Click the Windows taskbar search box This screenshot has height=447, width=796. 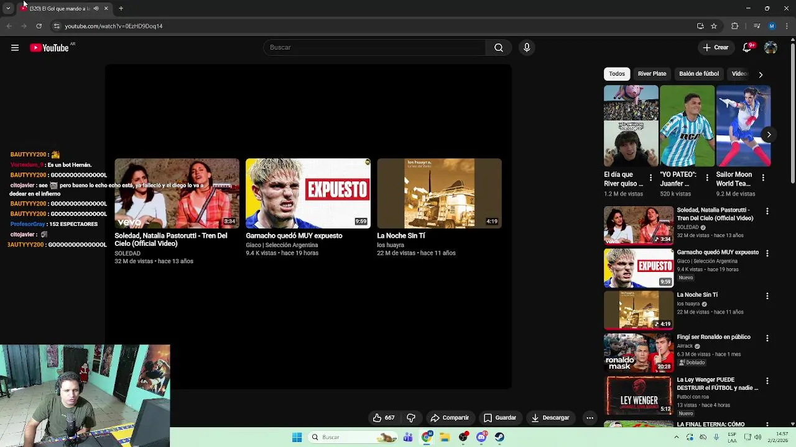pyautogui.click(x=353, y=437)
